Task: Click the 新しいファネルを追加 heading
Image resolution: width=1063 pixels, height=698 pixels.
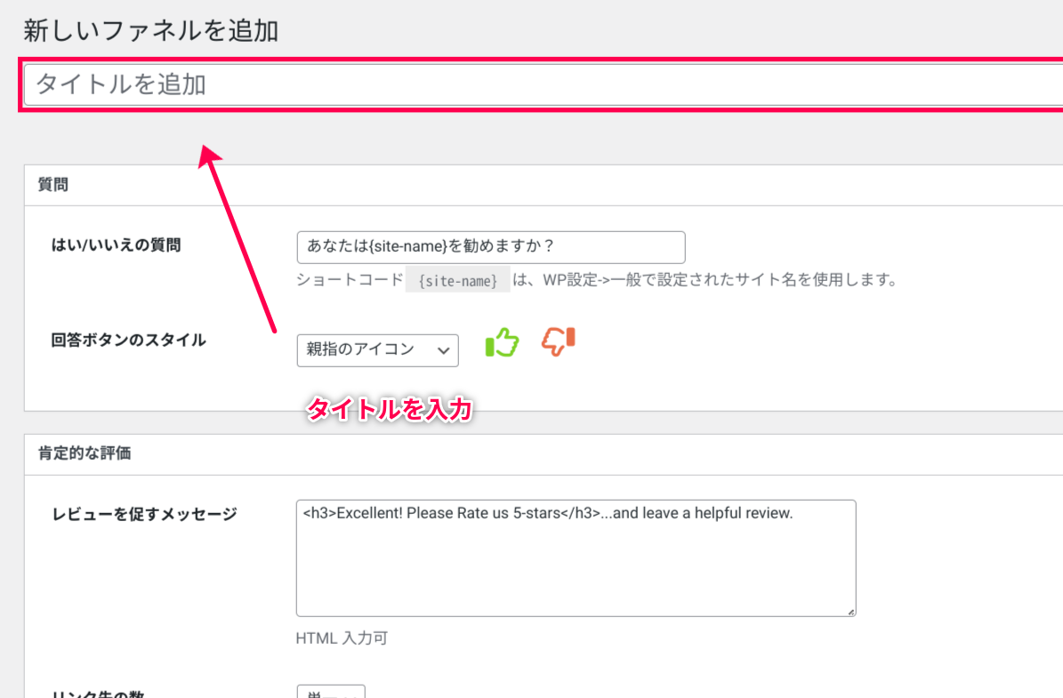Action: tap(150, 30)
